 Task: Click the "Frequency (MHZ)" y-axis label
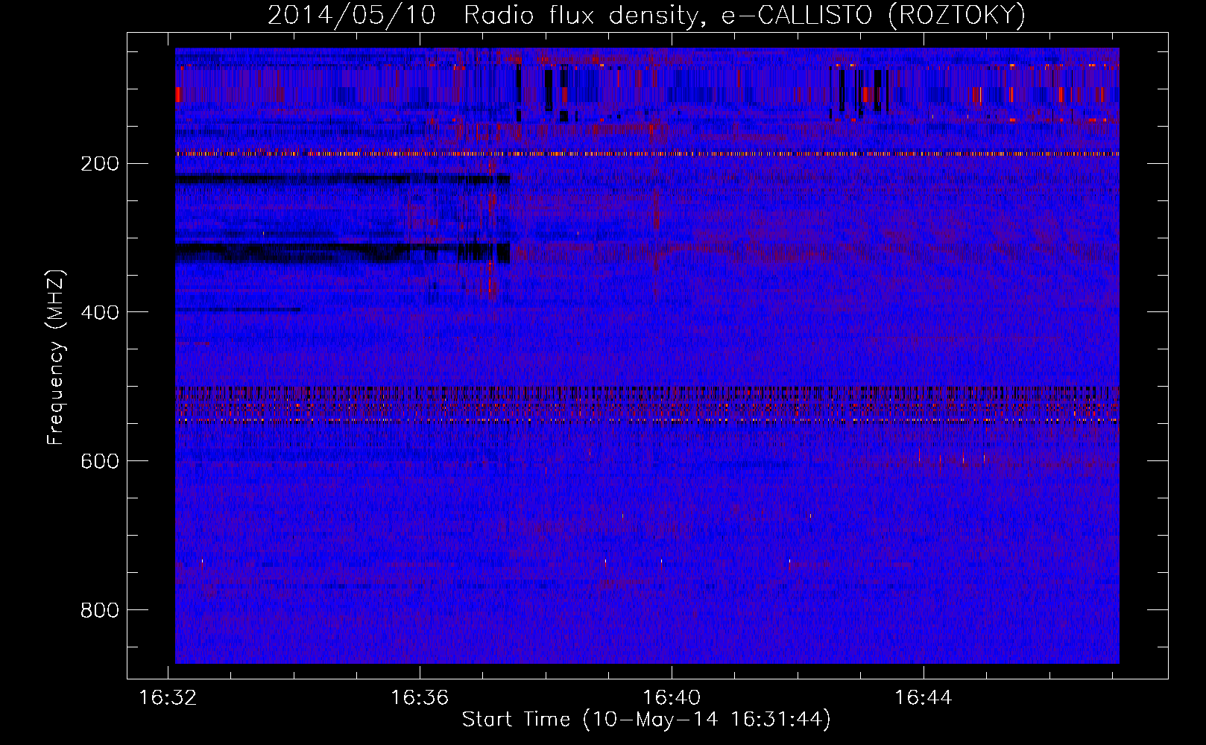(56, 357)
